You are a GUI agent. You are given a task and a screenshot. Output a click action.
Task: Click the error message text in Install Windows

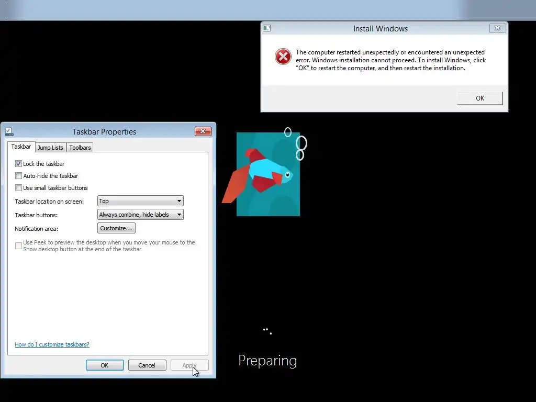(x=390, y=60)
